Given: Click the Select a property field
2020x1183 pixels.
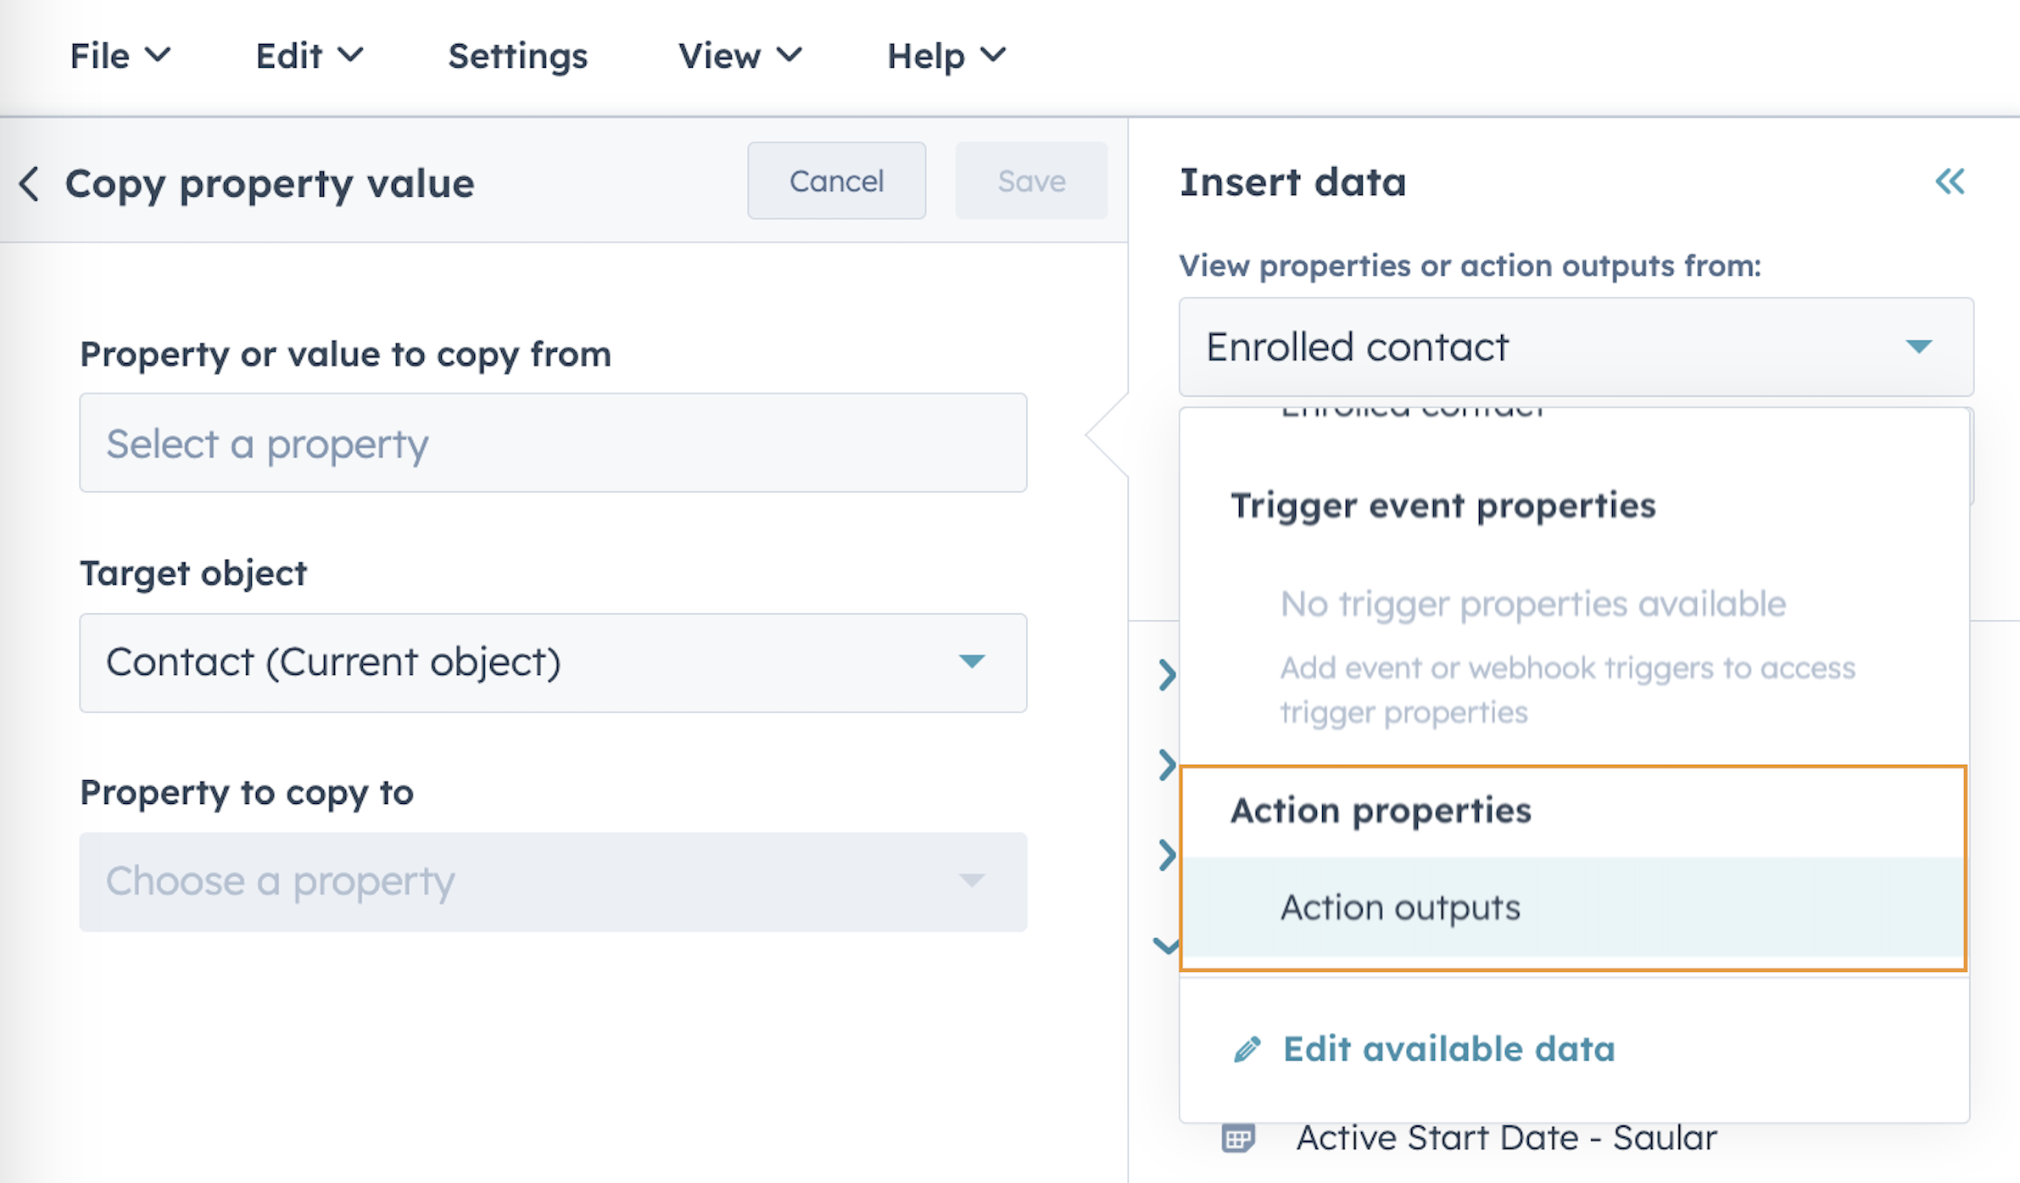Looking at the screenshot, I should pyautogui.click(x=553, y=443).
